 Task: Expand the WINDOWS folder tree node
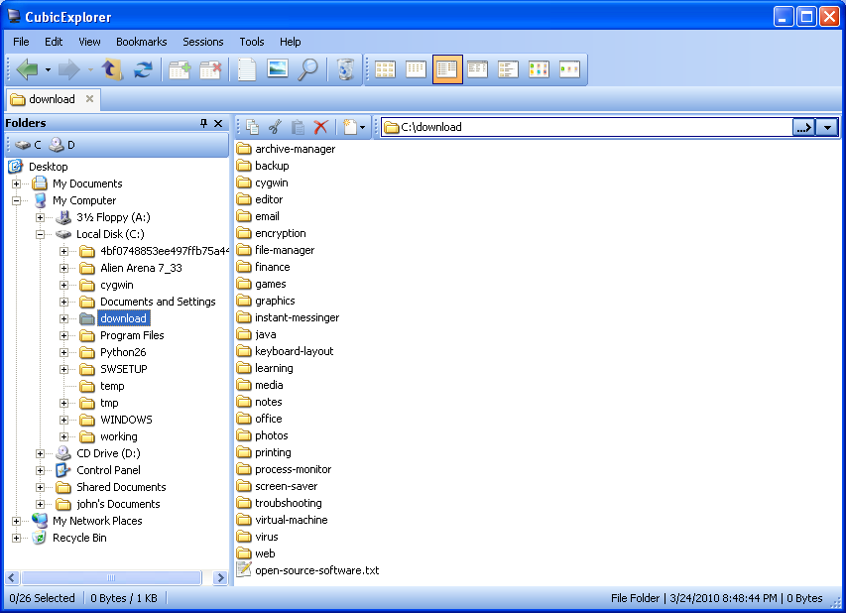tap(64, 420)
